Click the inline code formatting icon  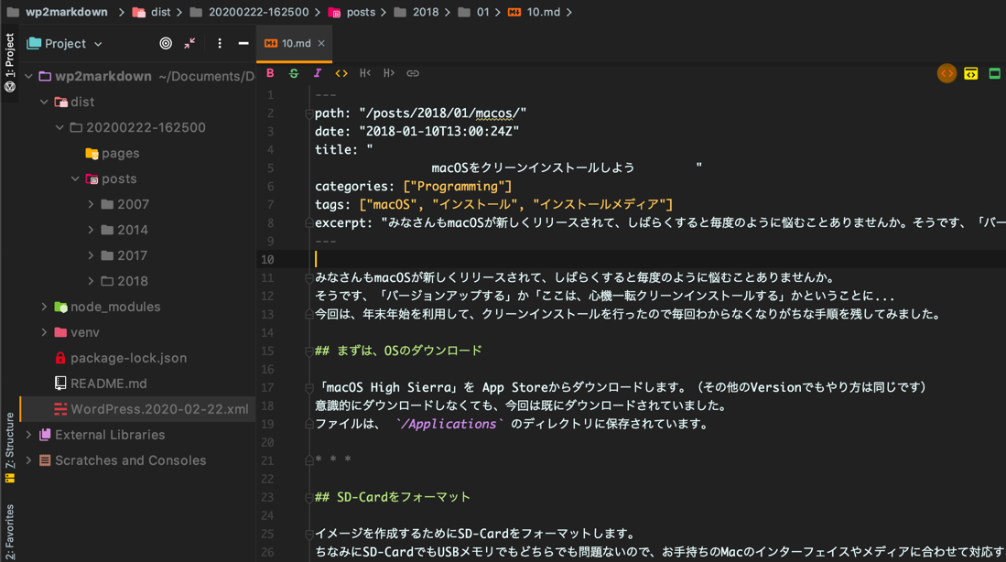[x=341, y=73]
